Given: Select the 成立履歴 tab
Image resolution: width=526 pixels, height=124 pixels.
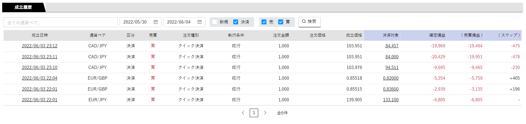Looking at the screenshot, I should (23, 7).
